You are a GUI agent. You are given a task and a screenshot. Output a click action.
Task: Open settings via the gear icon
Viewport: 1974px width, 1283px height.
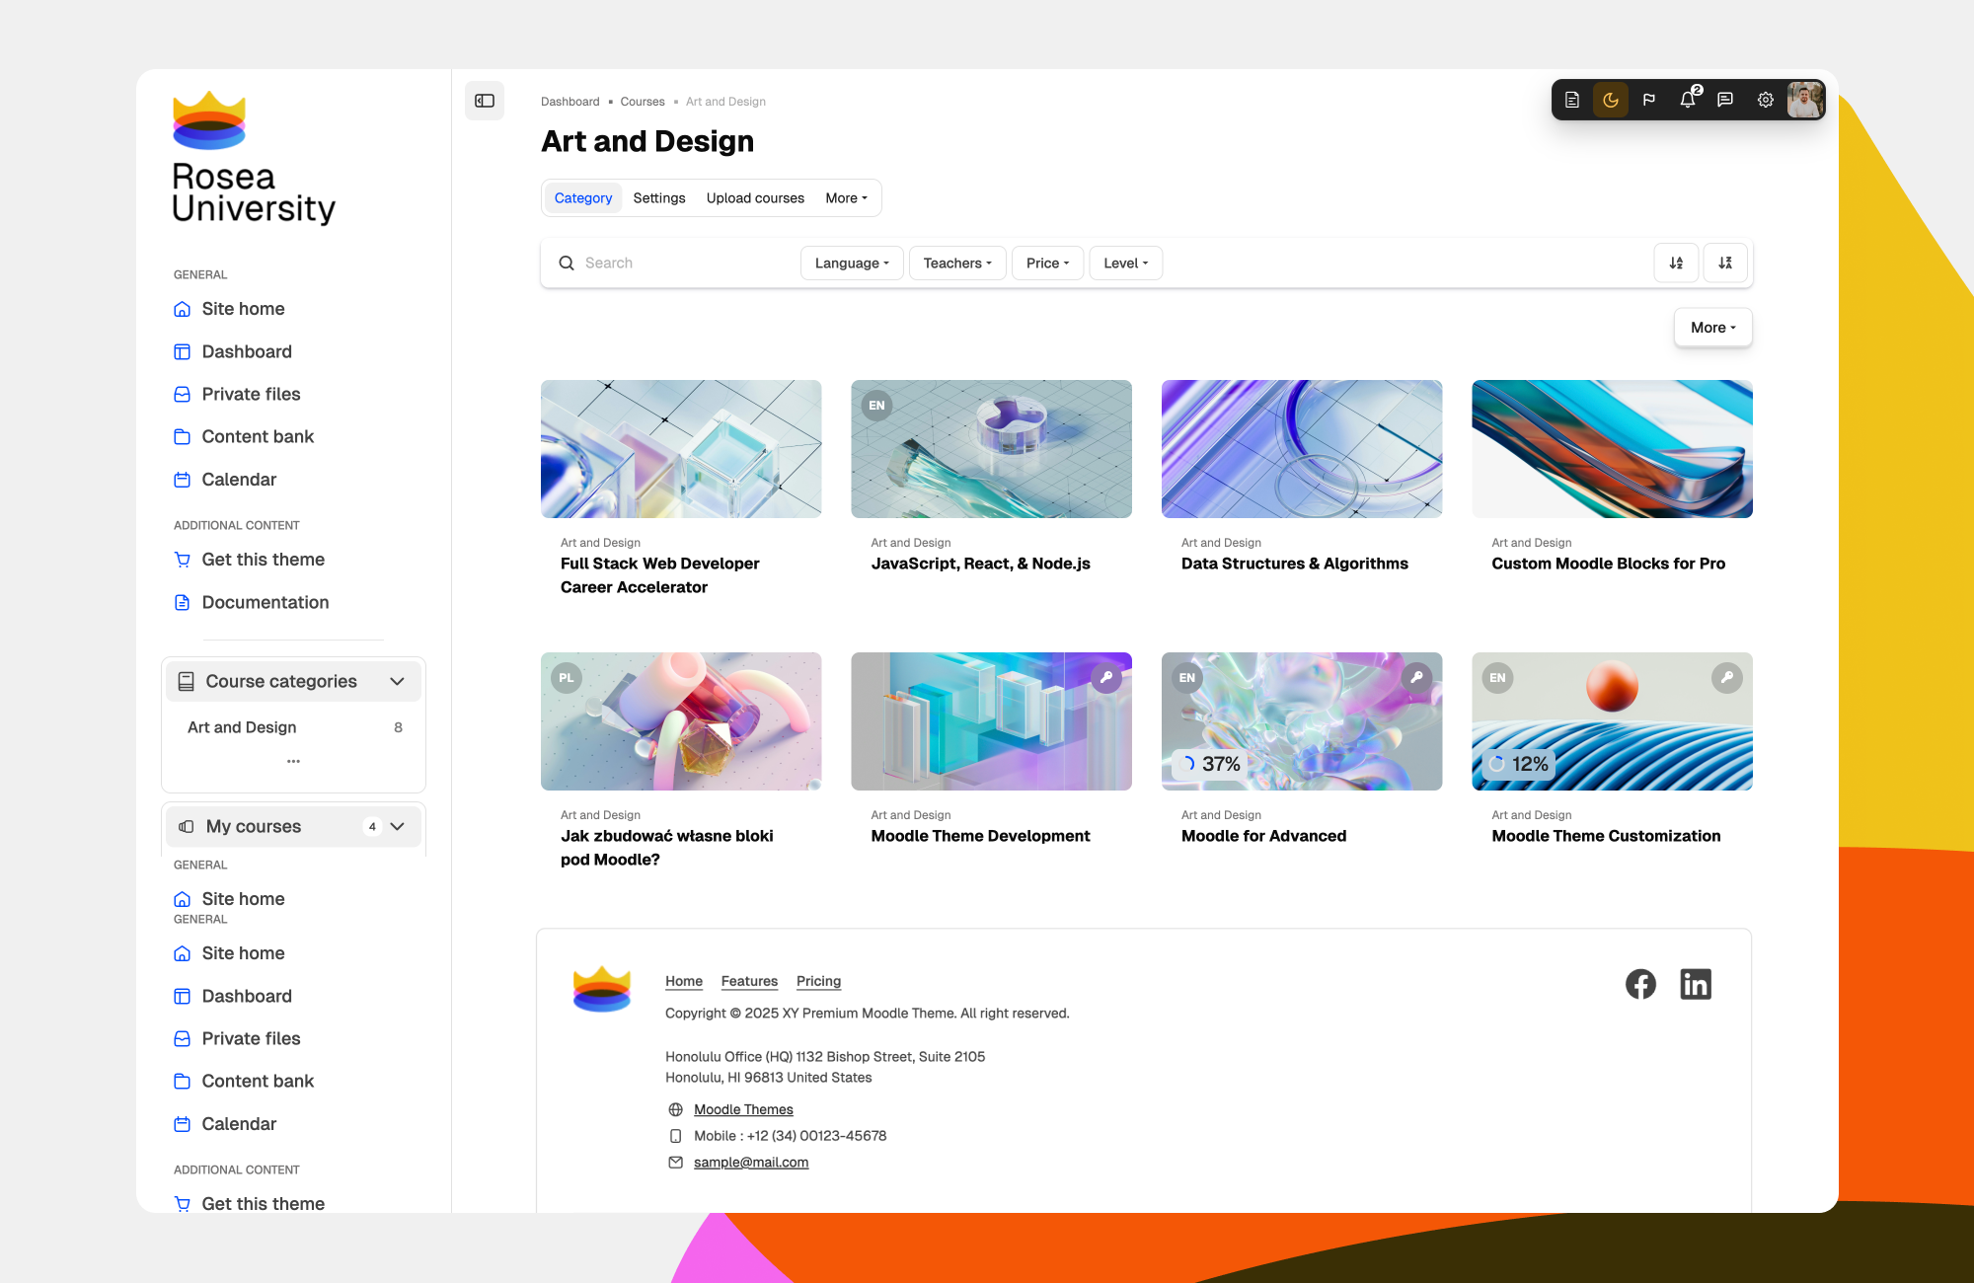click(x=1766, y=100)
